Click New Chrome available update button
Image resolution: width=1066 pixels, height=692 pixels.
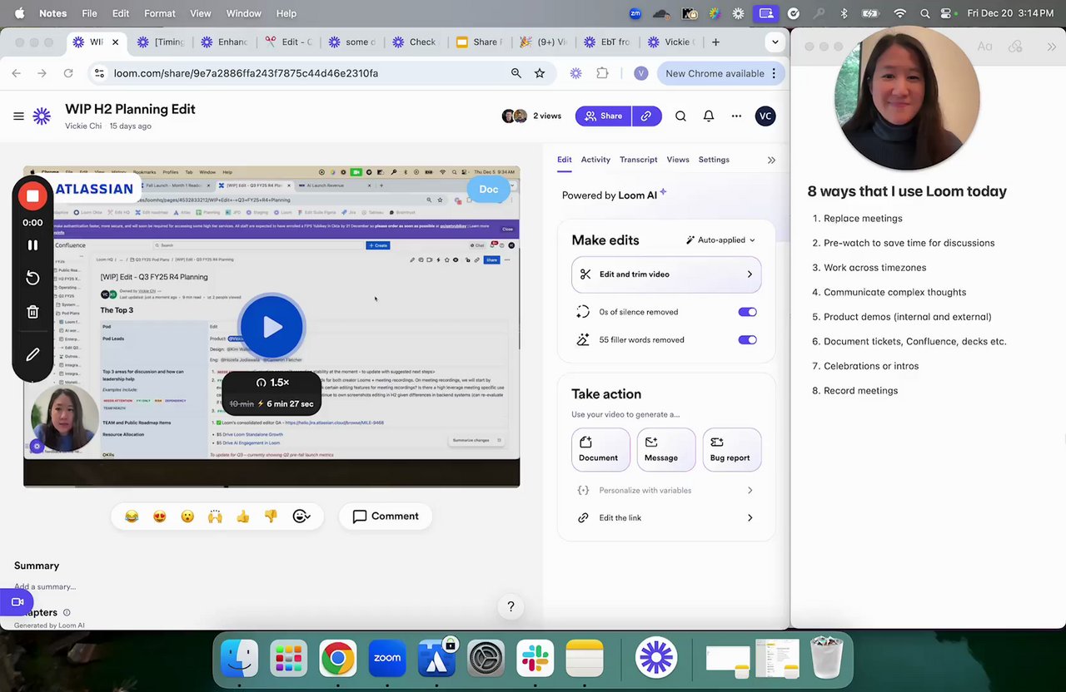[x=721, y=73]
